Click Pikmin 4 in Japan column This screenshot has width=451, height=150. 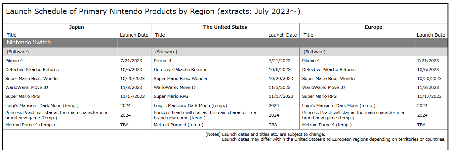pyautogui.click(x=14, y=60)
